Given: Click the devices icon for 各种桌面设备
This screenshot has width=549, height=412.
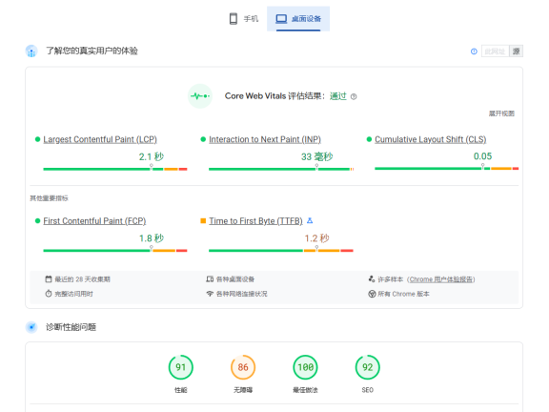Looking at the screenshot, I should click(210, 279).
